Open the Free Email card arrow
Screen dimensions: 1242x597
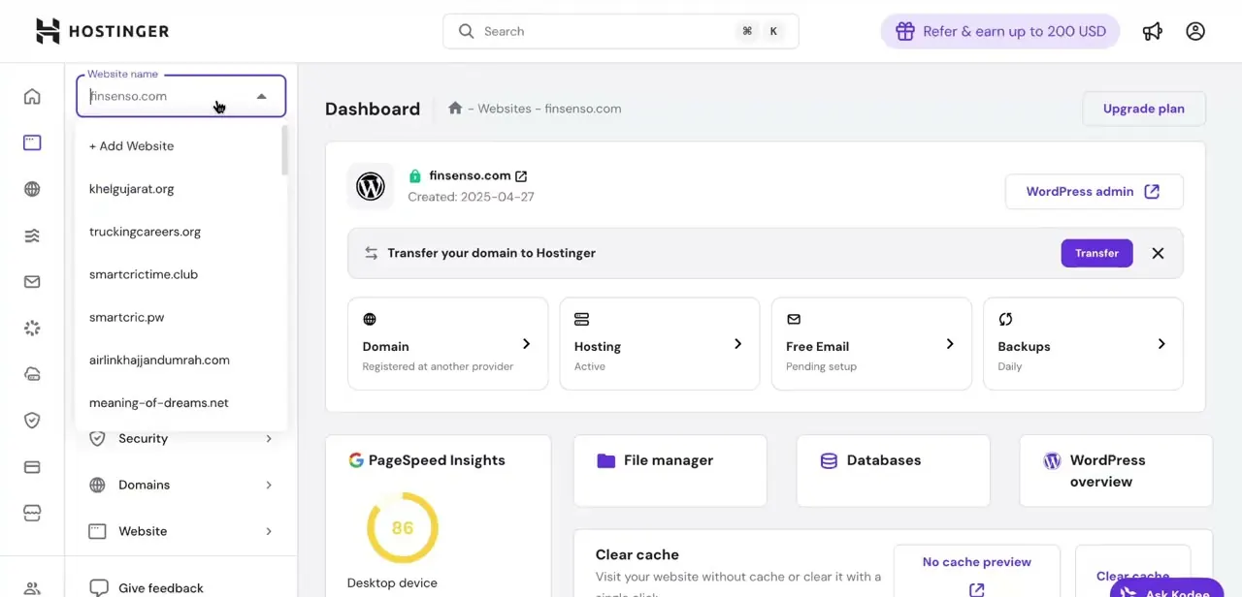tap(949, 344)
